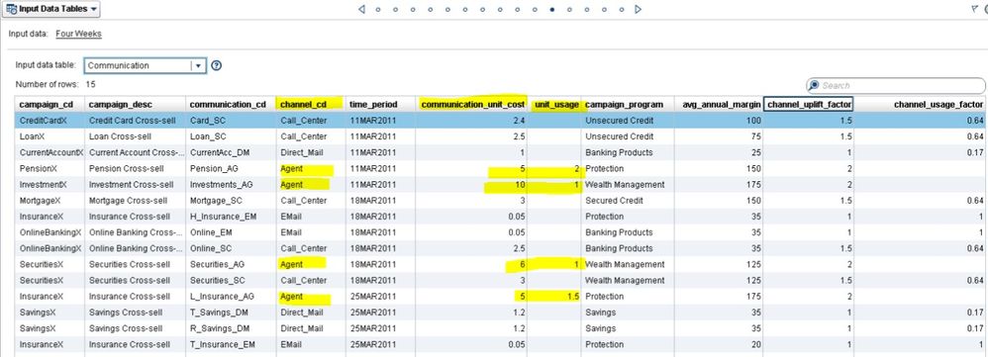Click Loan_SC communication code cell
Image resolution: width=988 pixels, height=357 pixels.
point(231,136)
